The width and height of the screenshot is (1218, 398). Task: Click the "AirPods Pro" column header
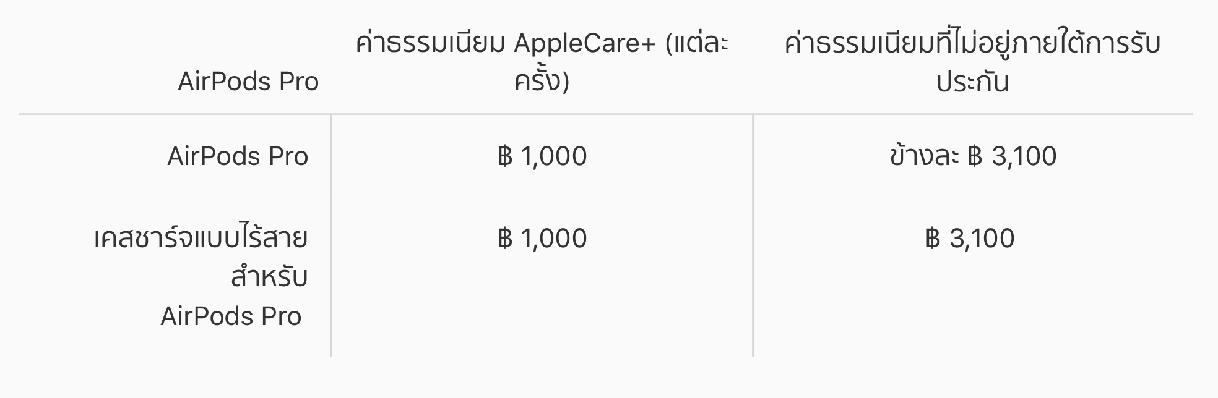(x=248, y=82)
